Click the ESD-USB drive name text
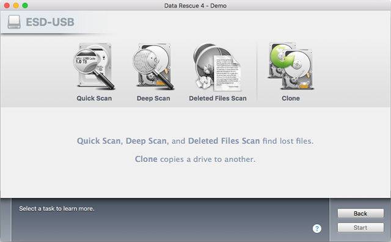The width and height of the screenshot is (391, 242). 50,22
